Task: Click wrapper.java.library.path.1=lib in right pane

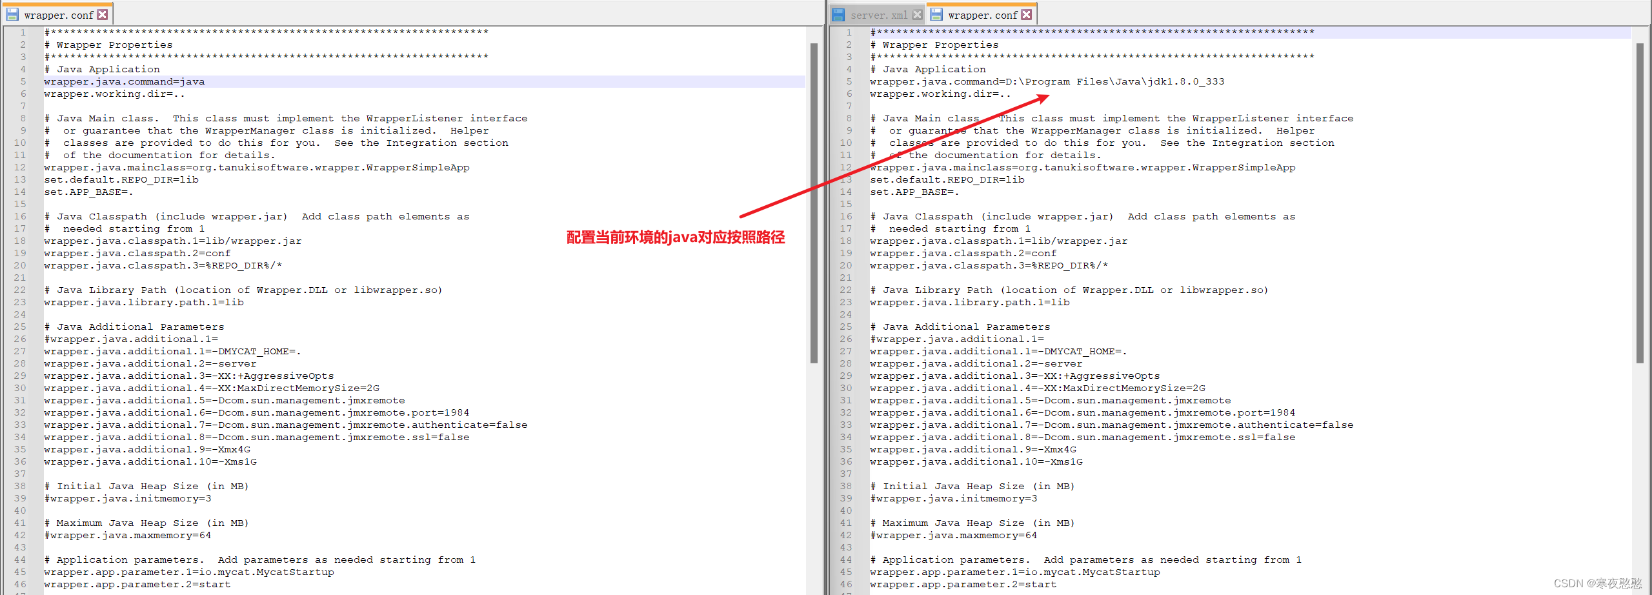Action: [x=969, y=302]
